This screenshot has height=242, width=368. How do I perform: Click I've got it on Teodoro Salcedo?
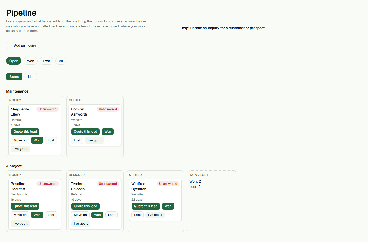81,224
